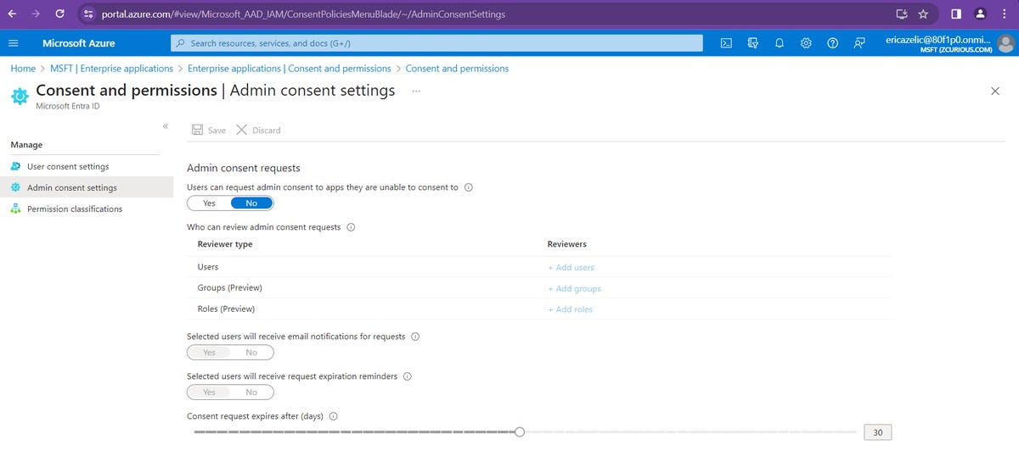Click + Add users link

pos(571,267)
